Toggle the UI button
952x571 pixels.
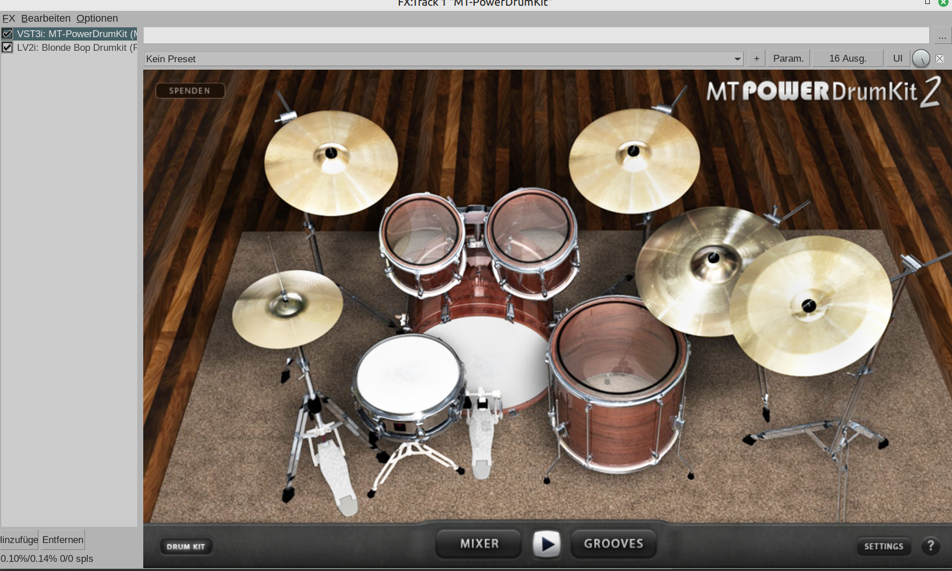click(x=898, y=58)
